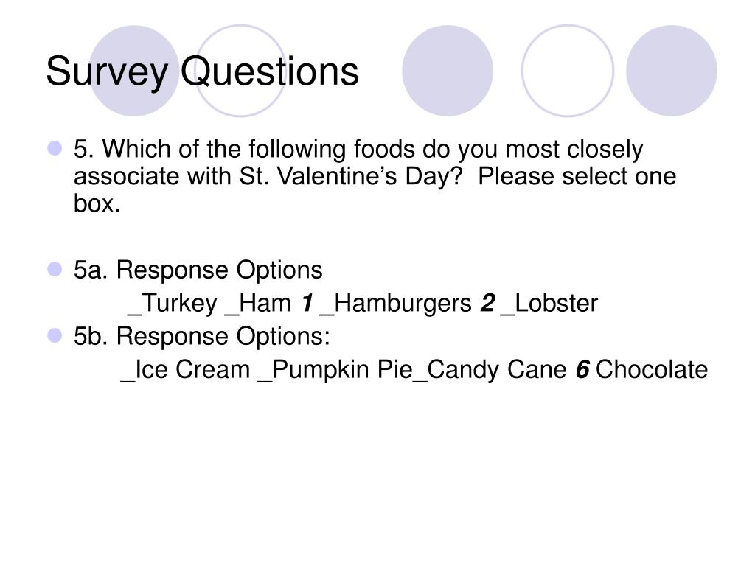Click the empty outlined circle at upper right
The image size is (755, 566).
[x=568, y=71]
